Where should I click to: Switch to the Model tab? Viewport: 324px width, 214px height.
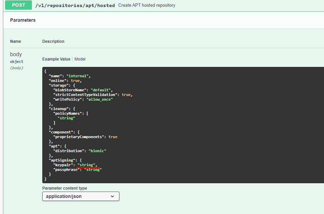pos(80,59)
